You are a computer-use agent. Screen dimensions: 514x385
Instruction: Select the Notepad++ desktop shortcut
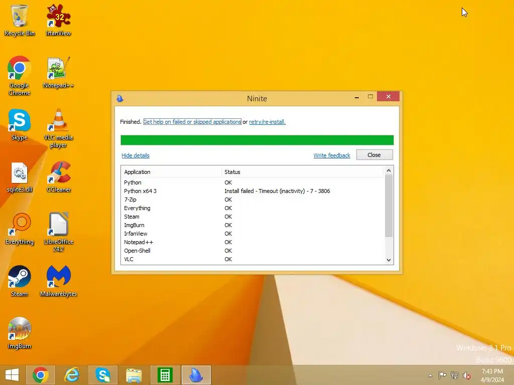[58, 72]
